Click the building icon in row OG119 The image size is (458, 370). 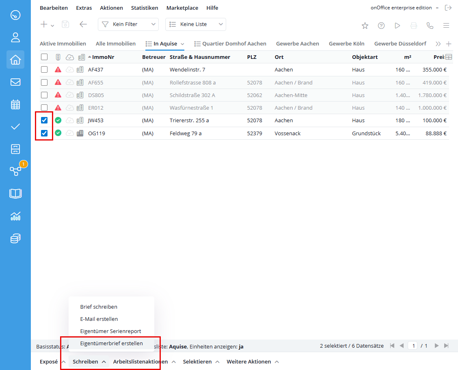coord(80,133)
